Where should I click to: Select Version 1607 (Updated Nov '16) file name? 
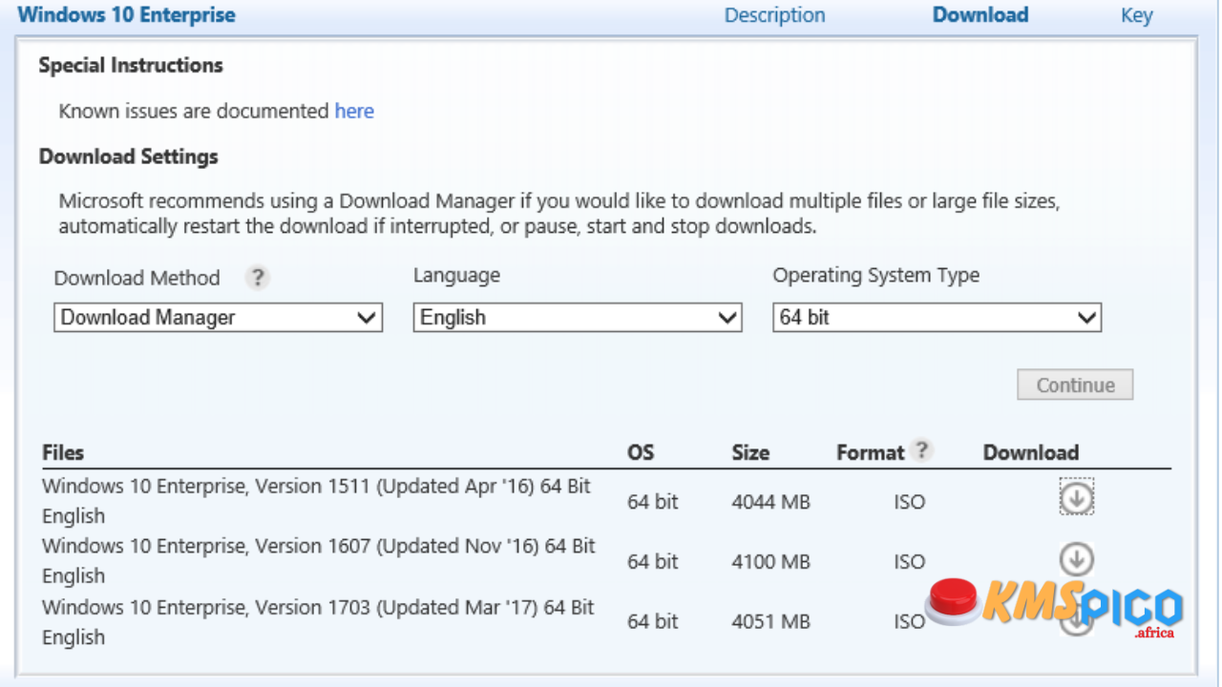(x=319, y=561)
